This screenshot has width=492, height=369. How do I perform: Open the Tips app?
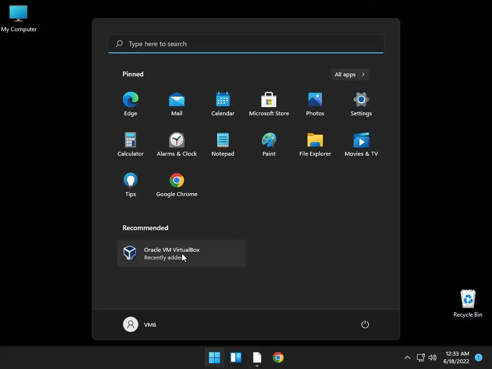pos(131,185)
